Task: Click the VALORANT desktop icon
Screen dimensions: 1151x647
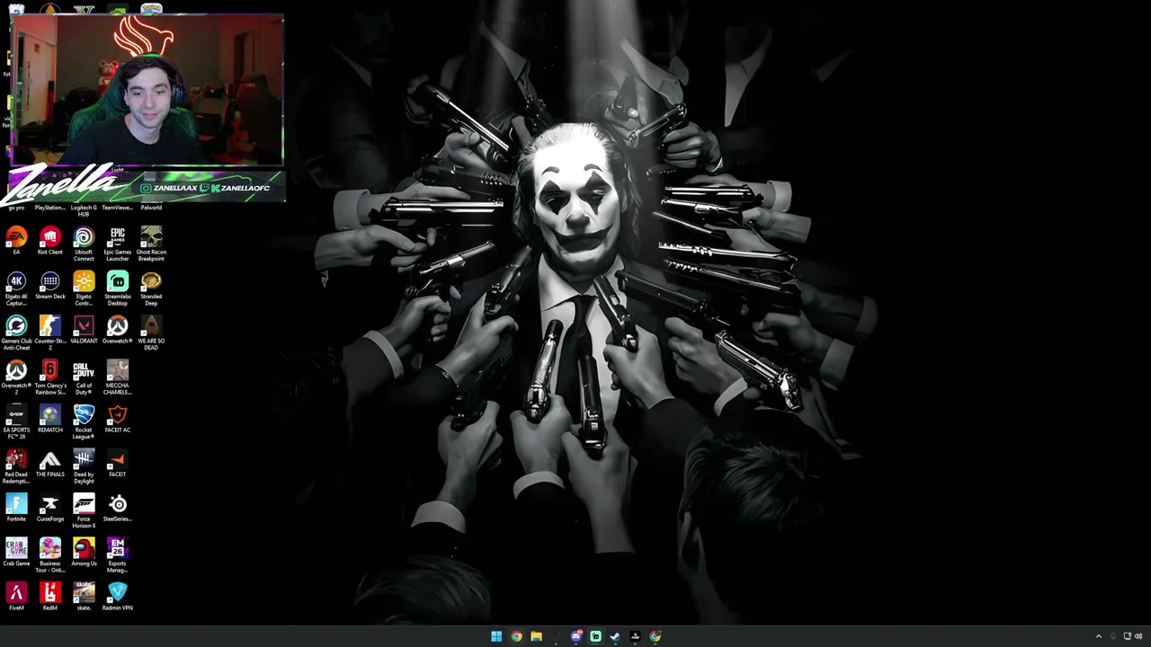Action: pos(84,330)
